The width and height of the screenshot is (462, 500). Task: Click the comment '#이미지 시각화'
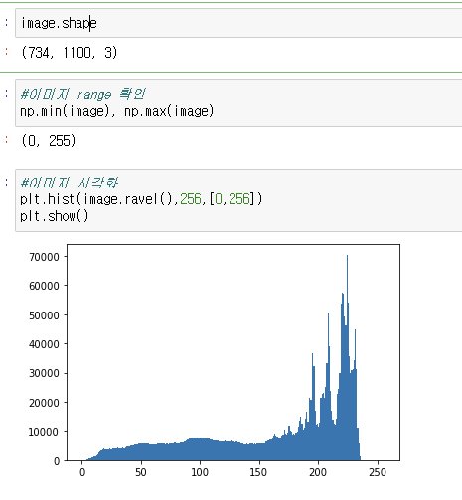(69, 183)
